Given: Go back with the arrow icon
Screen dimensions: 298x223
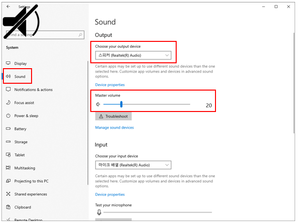Looking at the screenshot, I should click(8, 6).
